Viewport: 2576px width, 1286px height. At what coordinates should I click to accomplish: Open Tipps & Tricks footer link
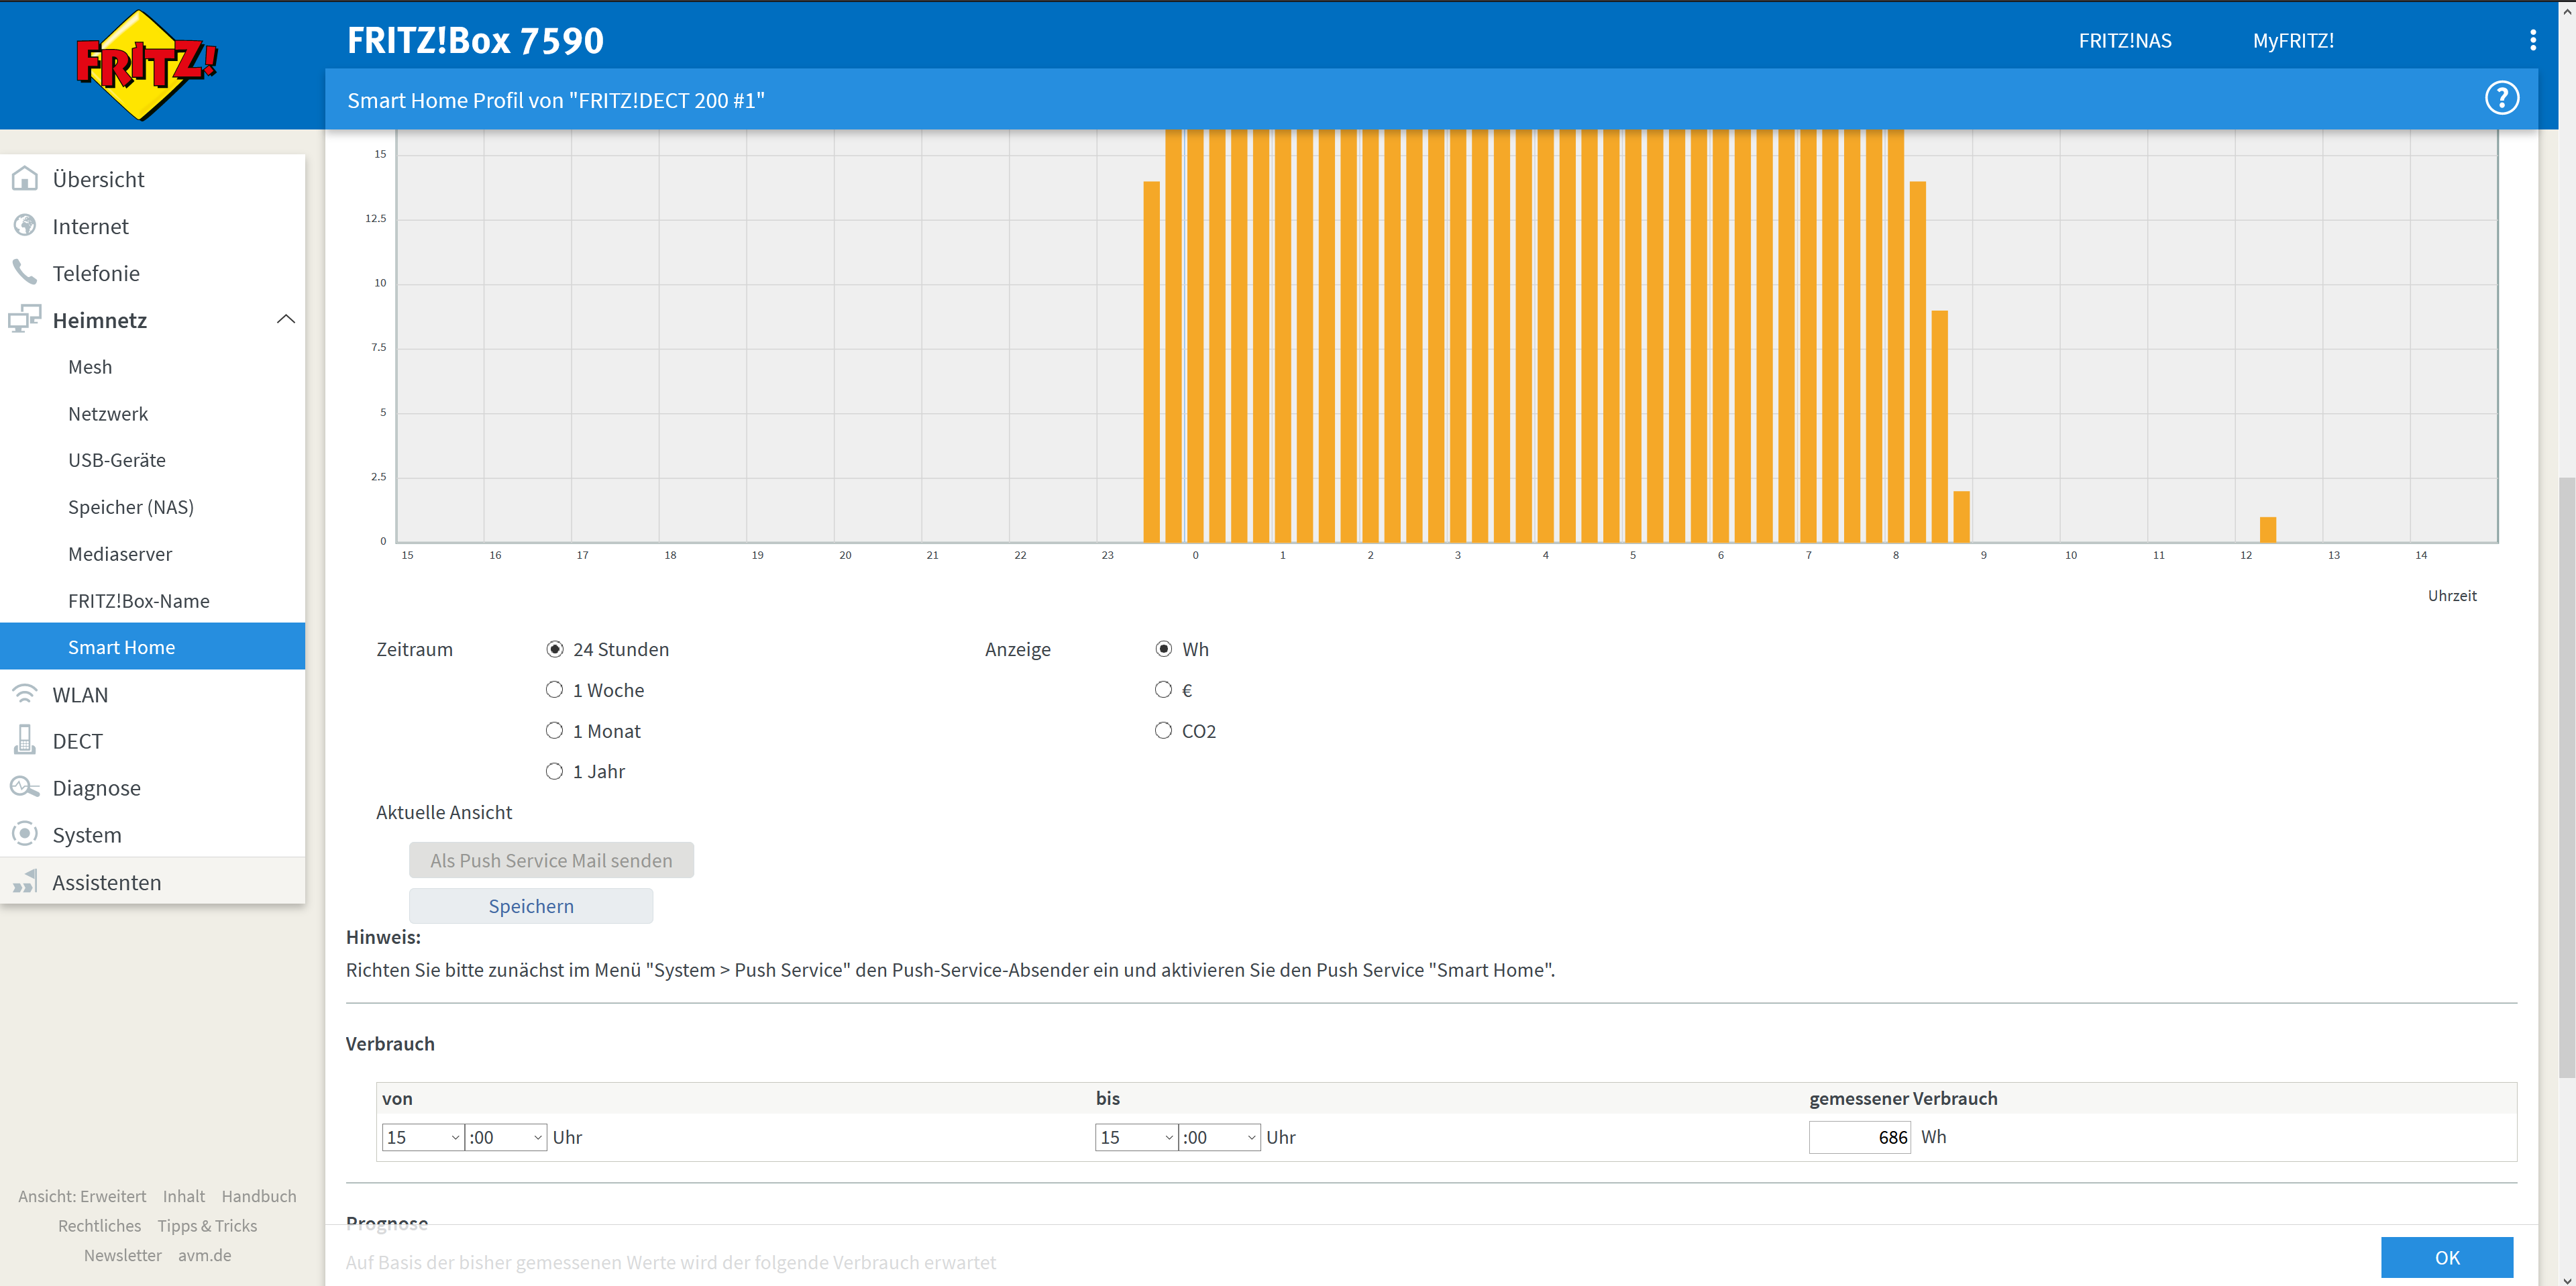pyautogui.click(x=207, y=1226)
